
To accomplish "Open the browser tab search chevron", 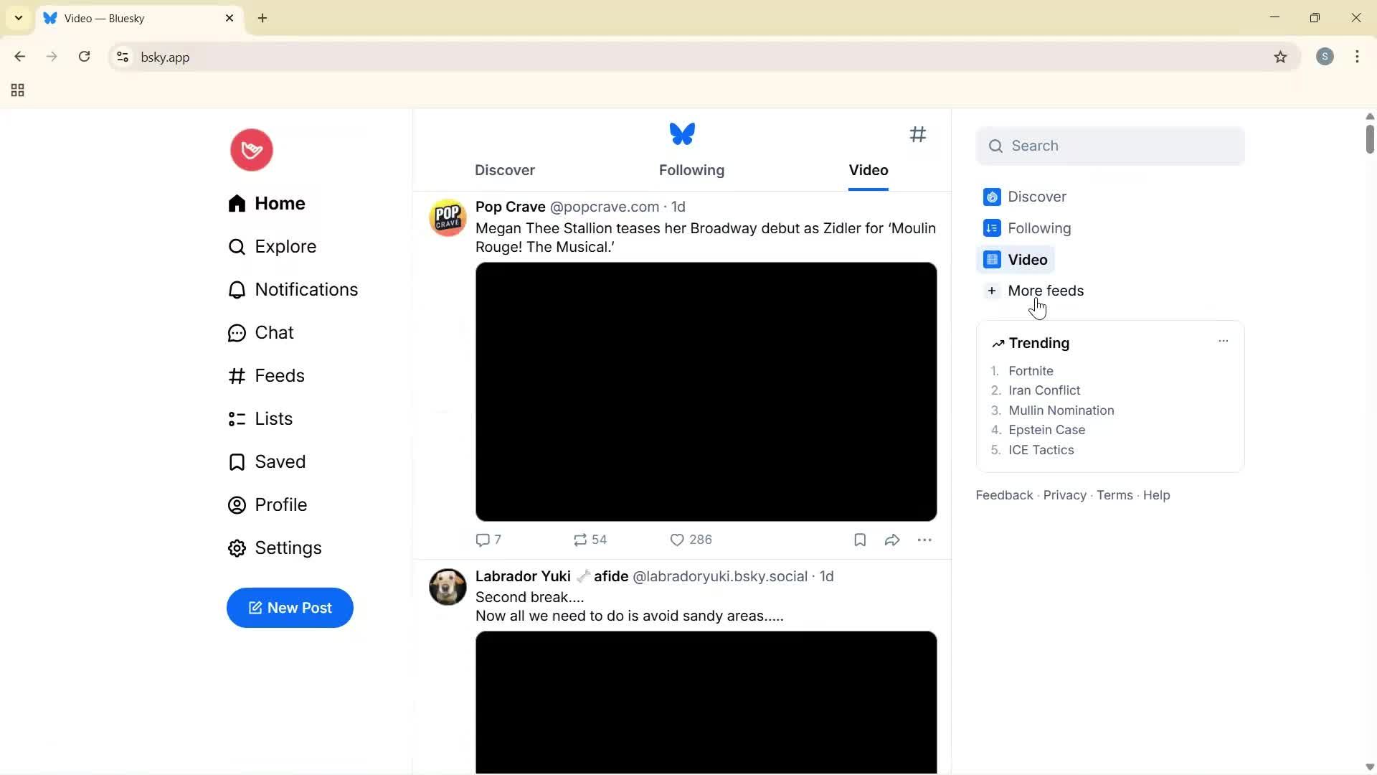I will (x=18, y=18).
